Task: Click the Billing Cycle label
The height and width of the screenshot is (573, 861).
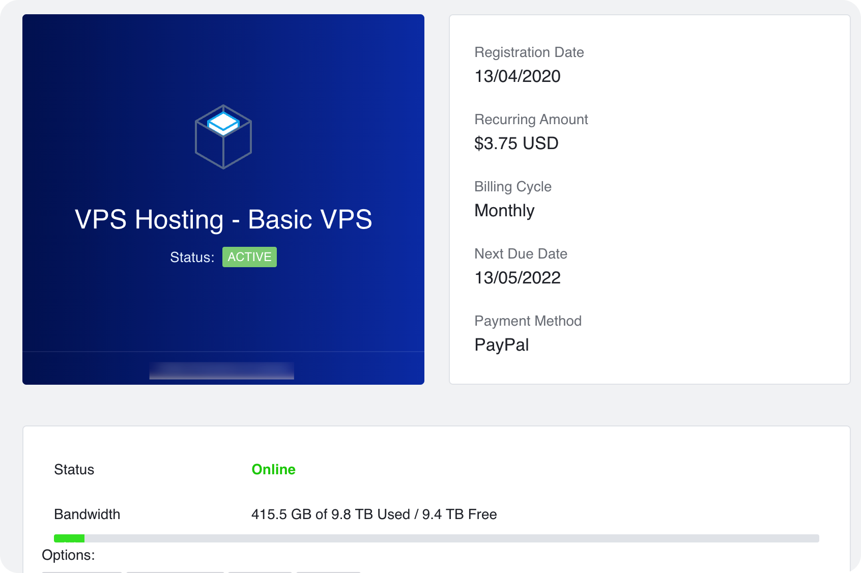Action: click(x=513, y=187)
